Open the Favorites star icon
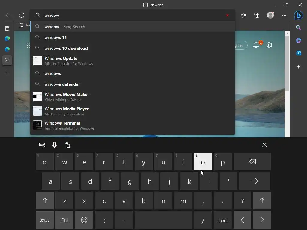The width and height of the screenshot is (307, 230). (x=243, y=15)
